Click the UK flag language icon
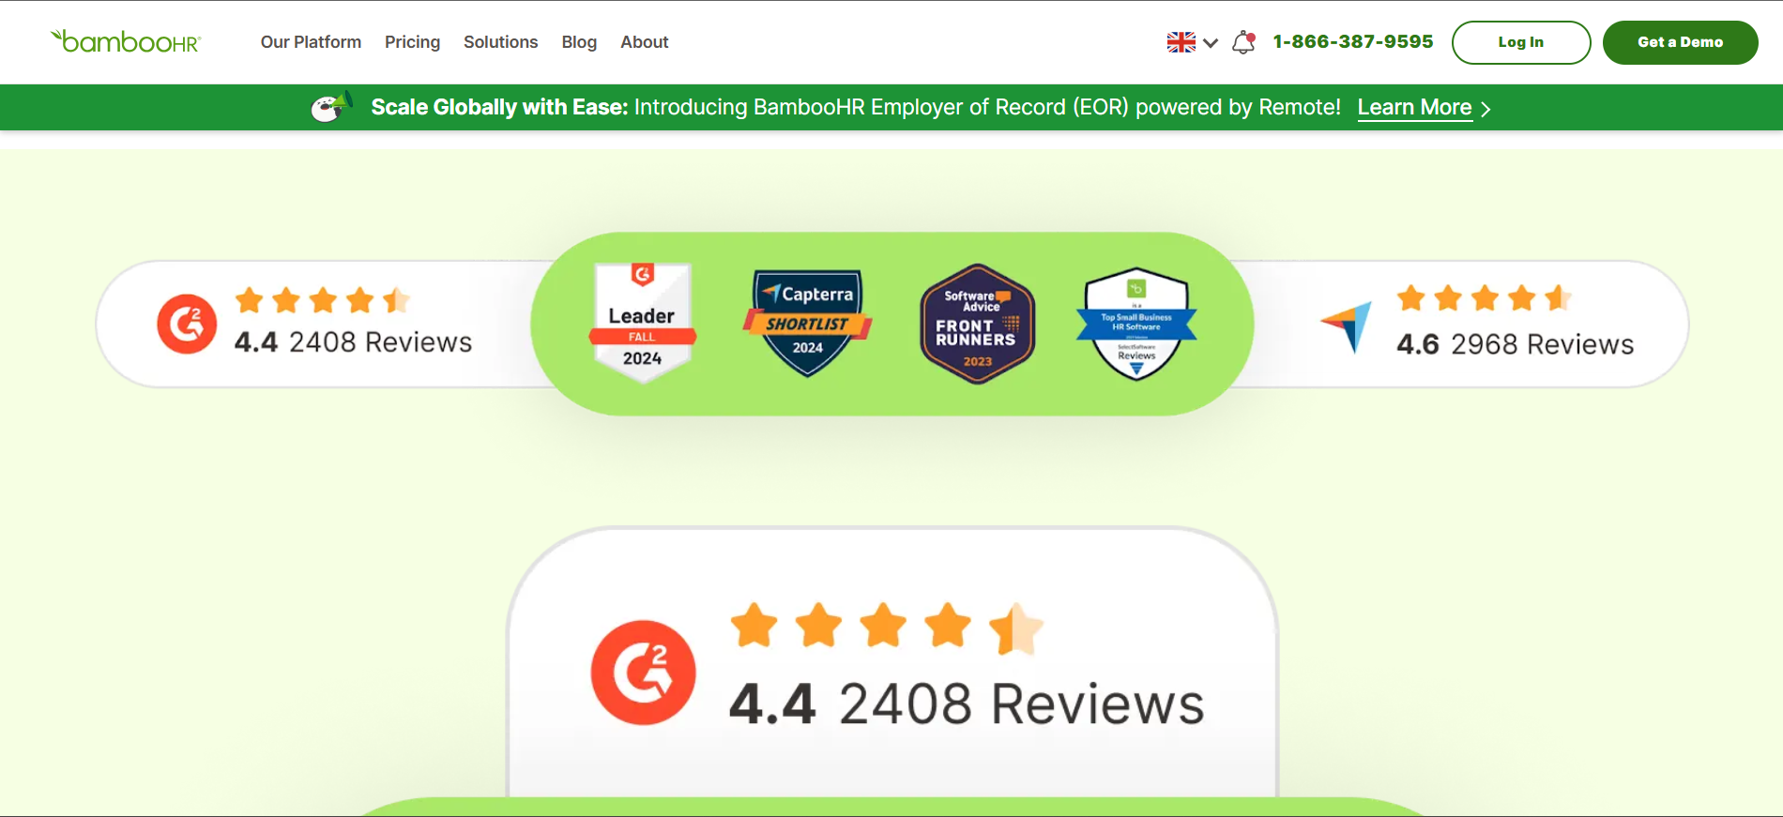 1181,42
